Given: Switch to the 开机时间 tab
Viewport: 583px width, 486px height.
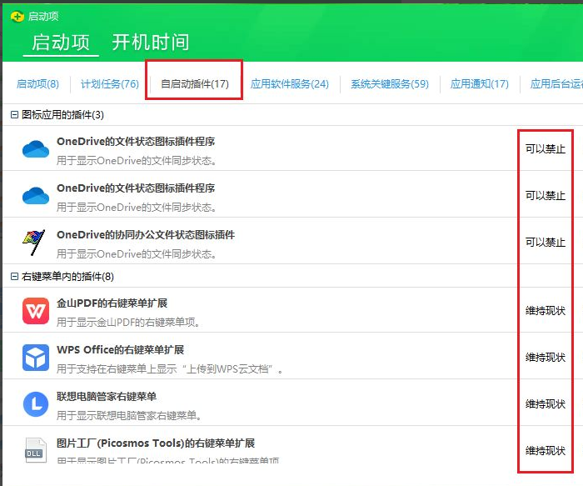Looking at the screenshot, I should pyautogui.click(x=150, y=42).
